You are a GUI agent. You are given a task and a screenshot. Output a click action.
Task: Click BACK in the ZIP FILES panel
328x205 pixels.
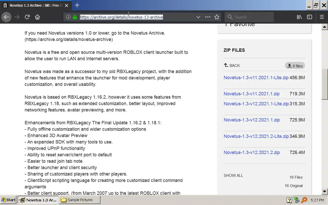(232, 65)
